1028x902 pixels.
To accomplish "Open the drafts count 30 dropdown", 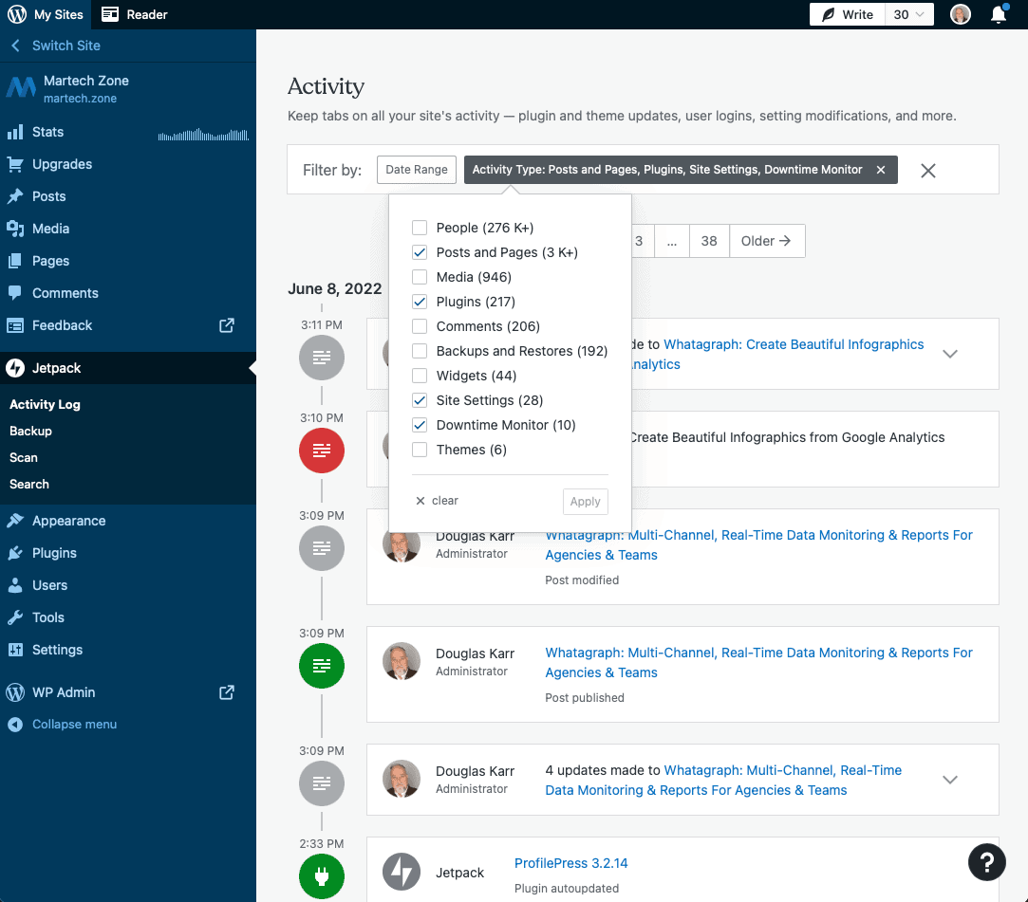I will click(x=909, y=14).
